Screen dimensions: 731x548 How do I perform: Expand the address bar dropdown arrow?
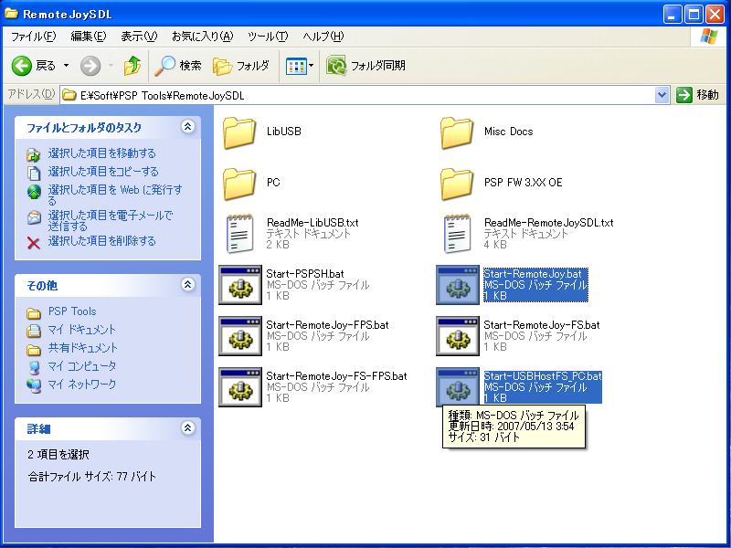[x=662, y=96]
